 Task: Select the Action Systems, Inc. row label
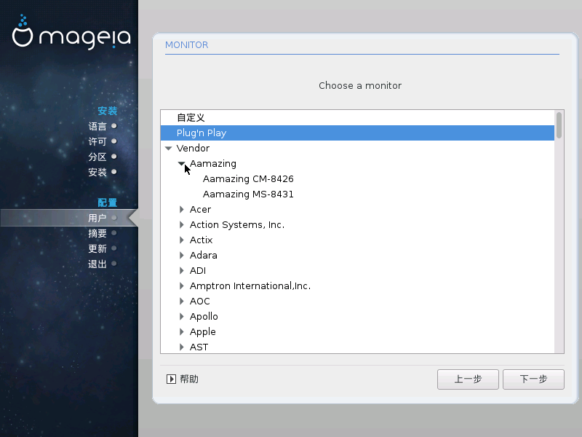point(237,225)
